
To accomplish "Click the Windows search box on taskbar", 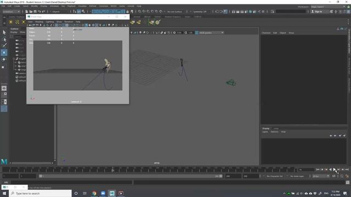I will coord(40,193).
